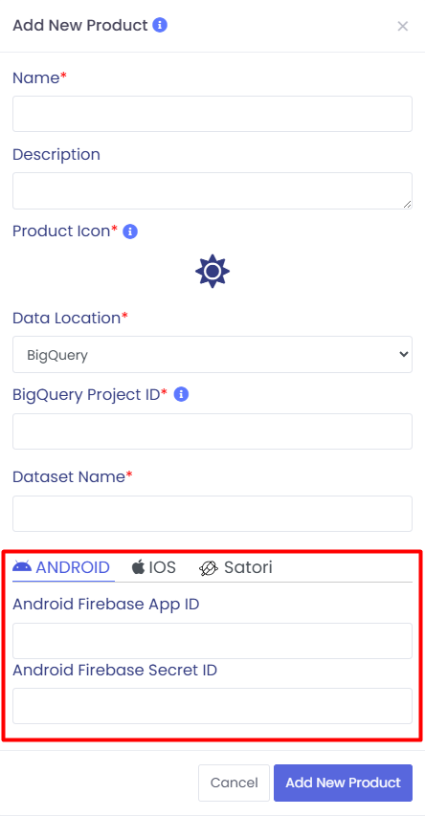Image resolution: width=425 pixels, height=816 pixels.
Task: Switch to the ANDROID tab
Action: [61, 567]
